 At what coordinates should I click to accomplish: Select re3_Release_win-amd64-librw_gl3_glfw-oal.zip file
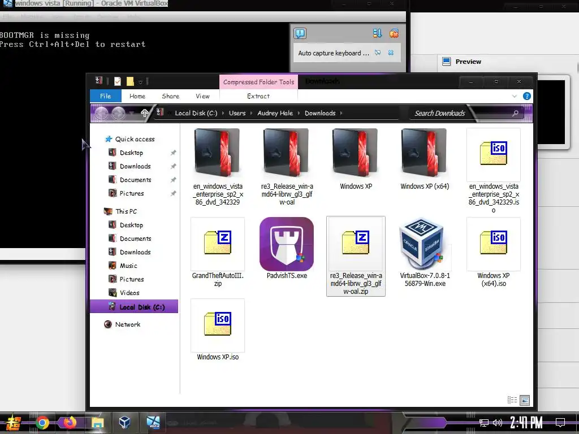tap(356, 256)
